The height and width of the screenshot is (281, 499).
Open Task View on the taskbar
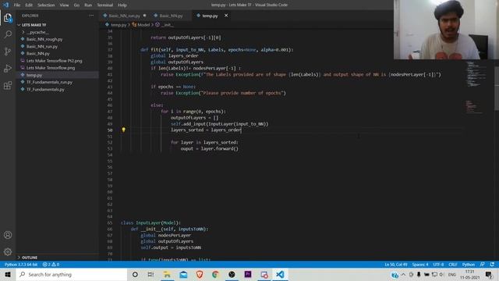click(150, 275)
